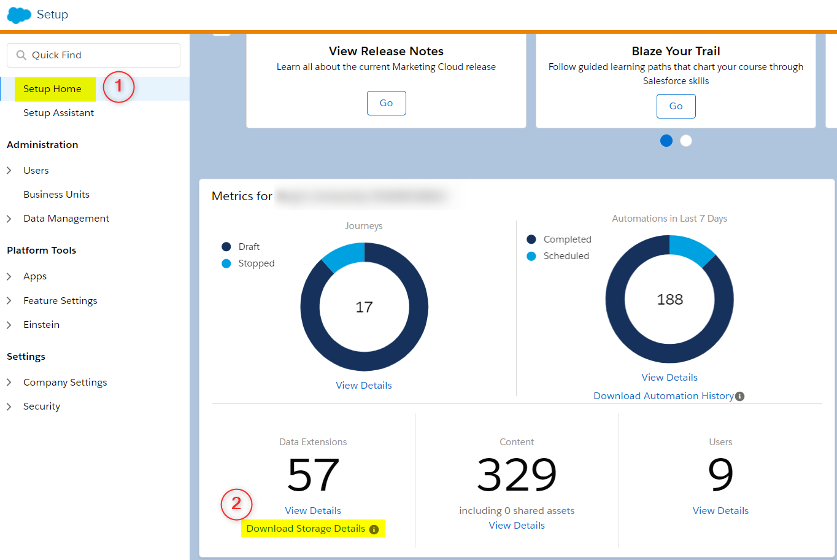837x560 pixels.
Task: Click the Quick Find magnifier icon
Action: 21,55
